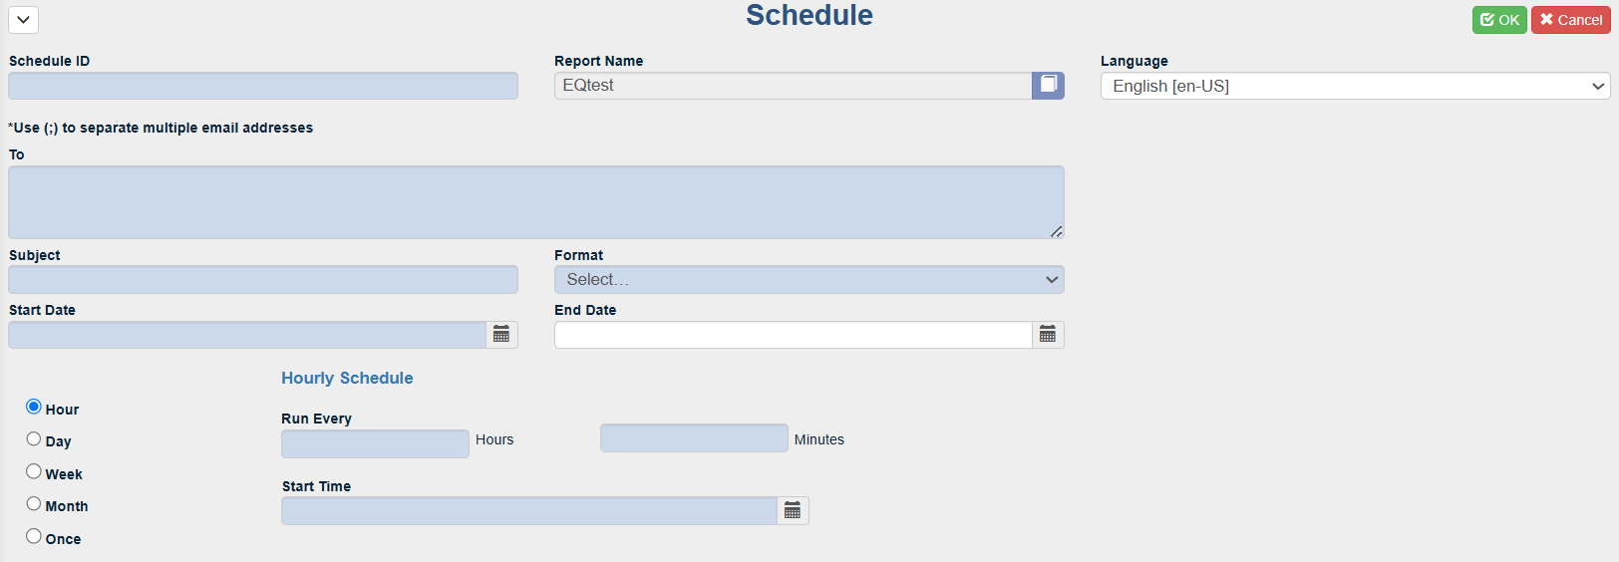
Task: Click the red Cancel button
Action: coord(1571,20)
